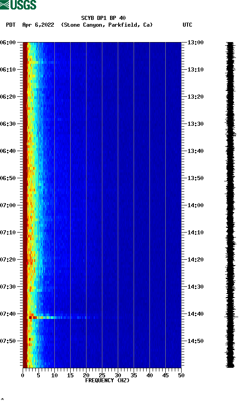Screen dimensions: 250x404
Task: Click the 07:50 PDT time label
Action: (x=8, y=341)
